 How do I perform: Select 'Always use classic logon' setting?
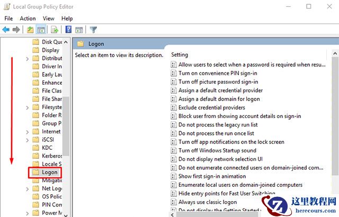point(203,202)
